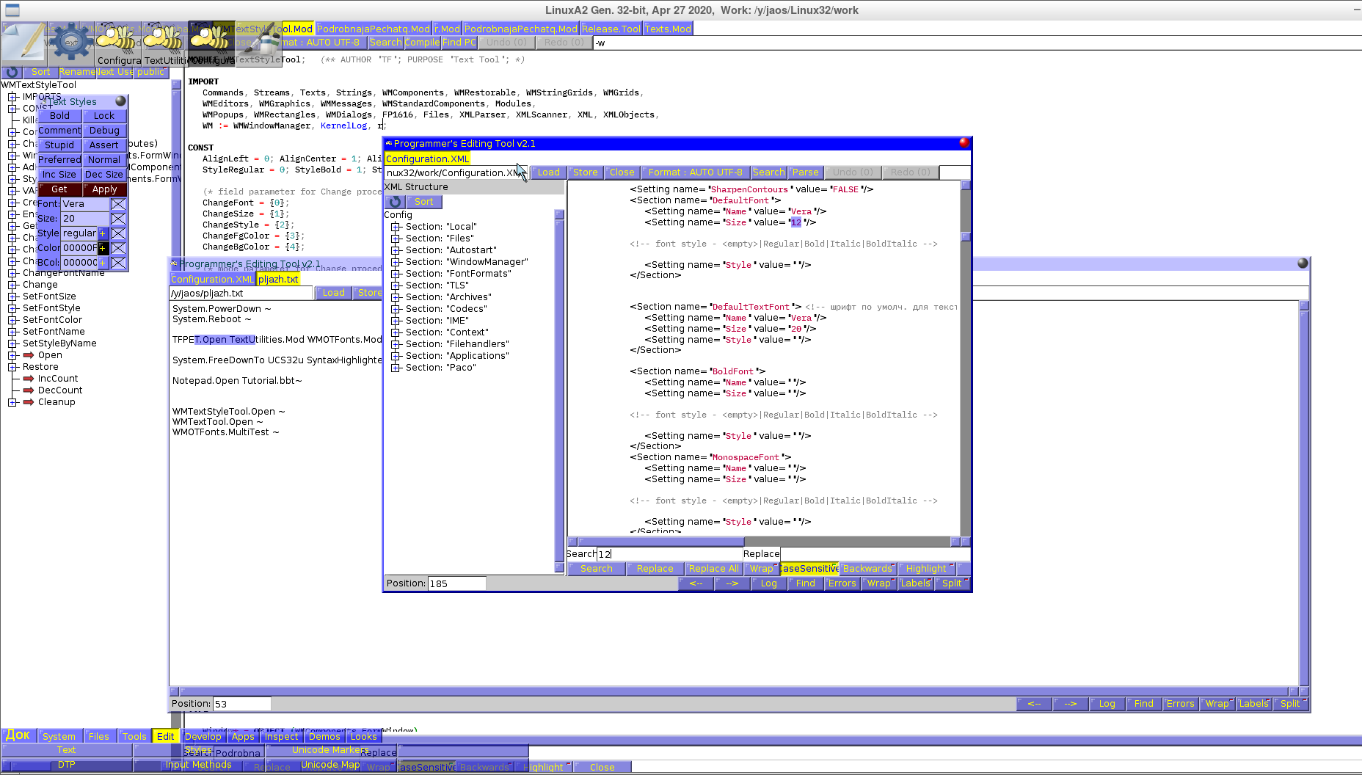Screen dimensions: 1362x775
Task: Open the notepad with pencil icon
Action: pyautogui.click(x=23, y=43)
